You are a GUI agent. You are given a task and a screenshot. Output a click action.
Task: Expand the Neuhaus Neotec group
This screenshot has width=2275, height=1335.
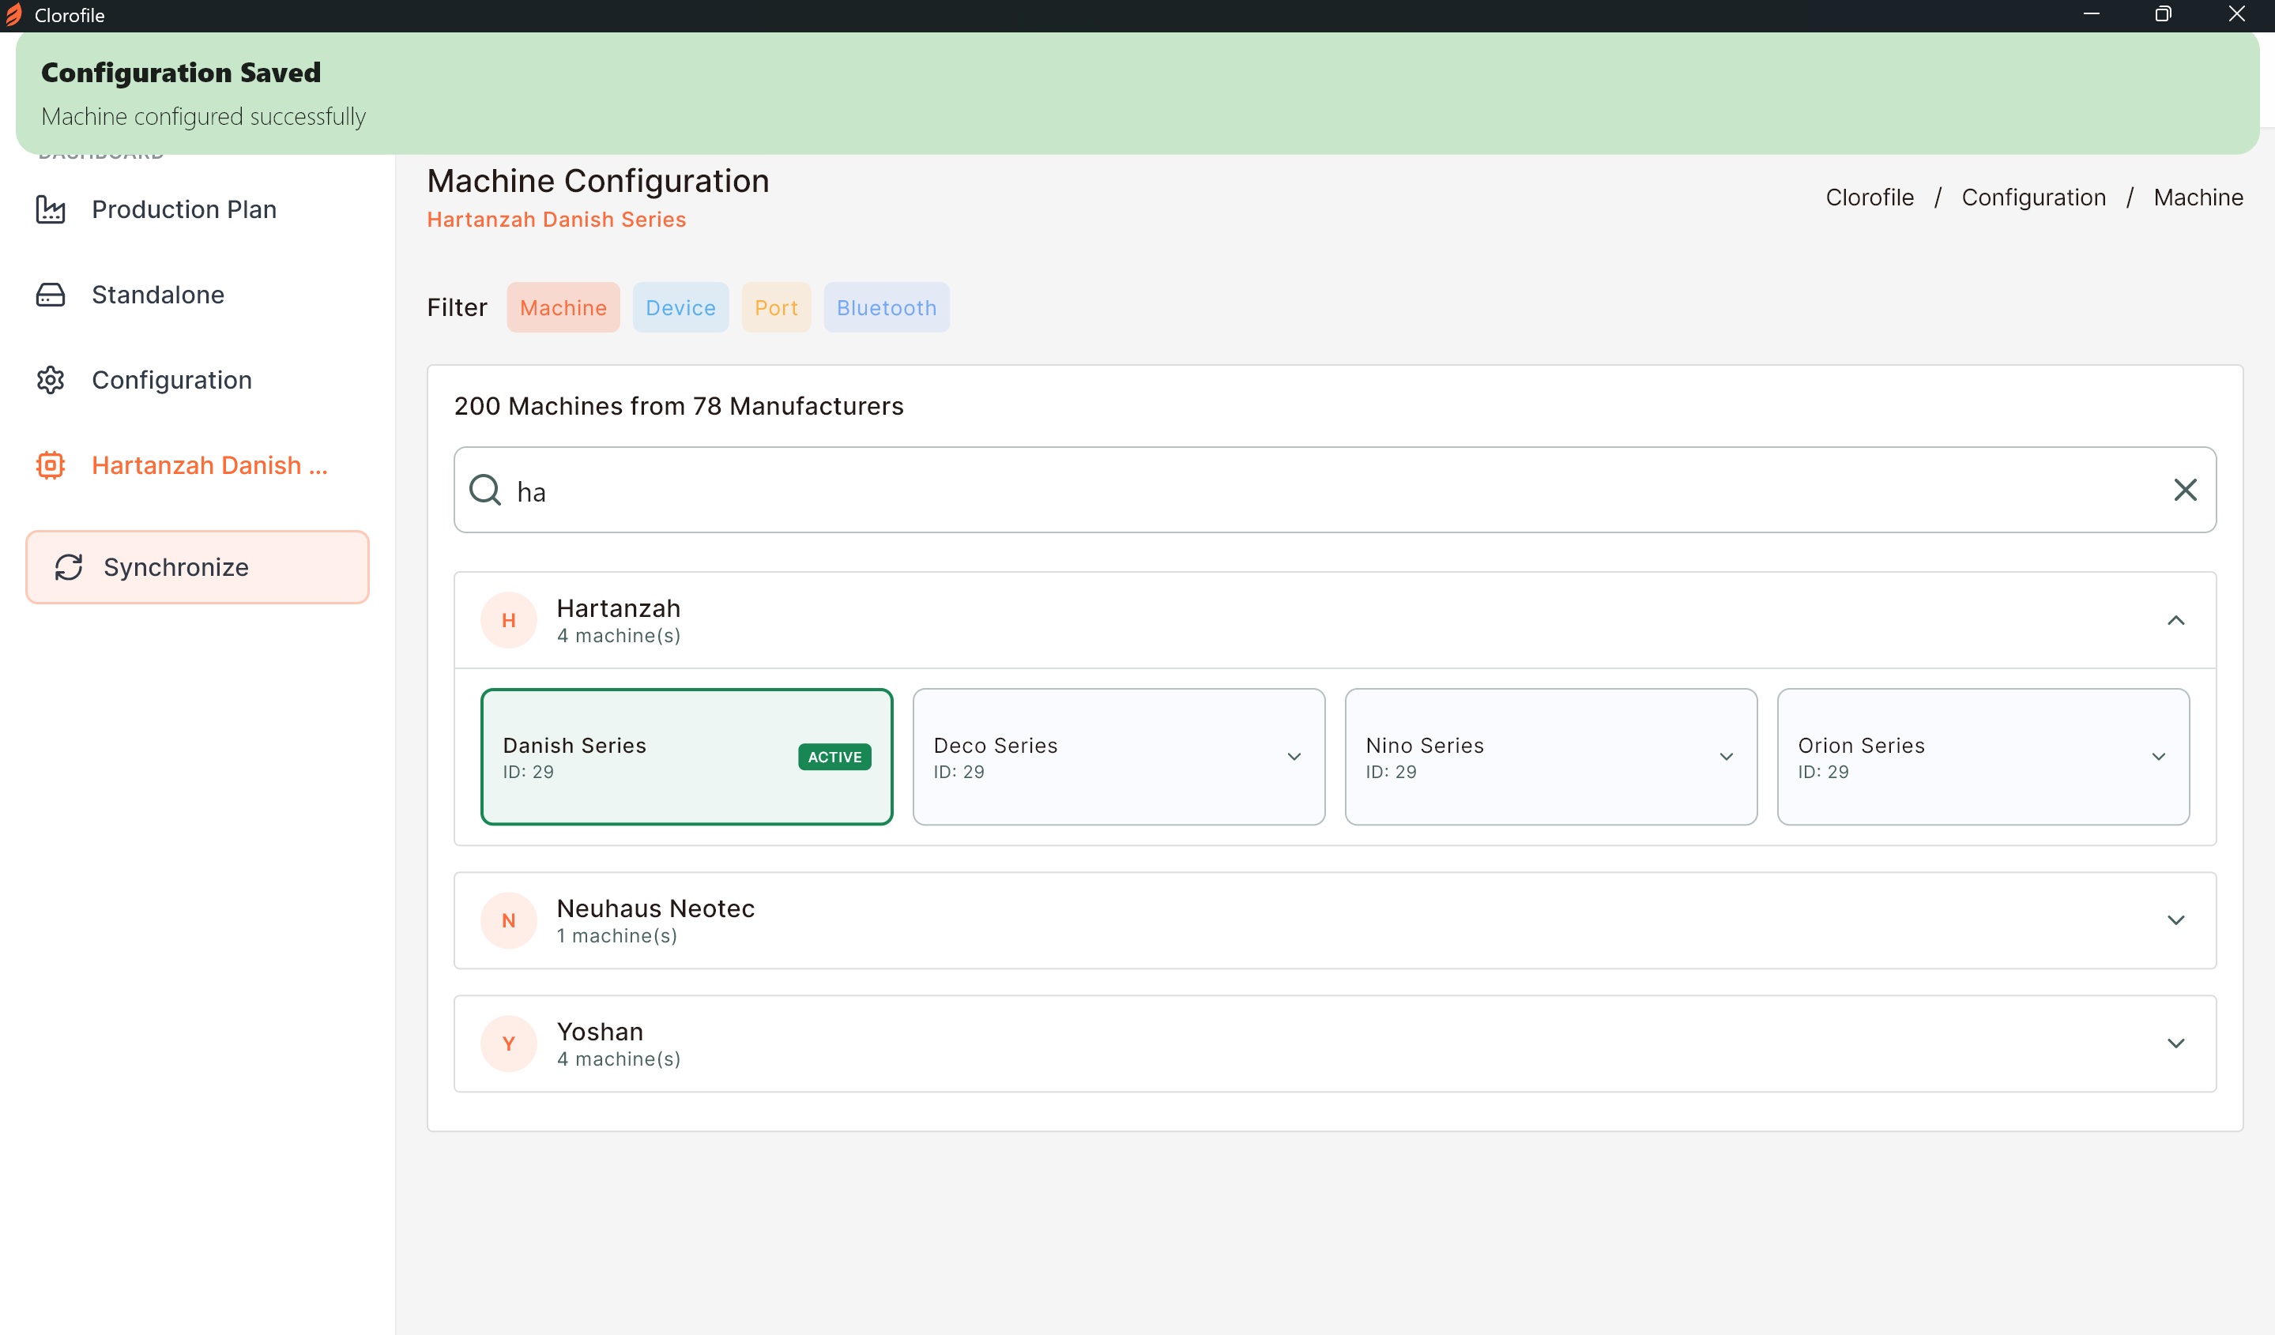pos(2175,921)
